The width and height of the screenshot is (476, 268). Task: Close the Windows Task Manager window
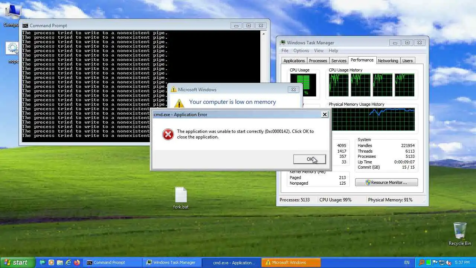(x=419, y=43)
